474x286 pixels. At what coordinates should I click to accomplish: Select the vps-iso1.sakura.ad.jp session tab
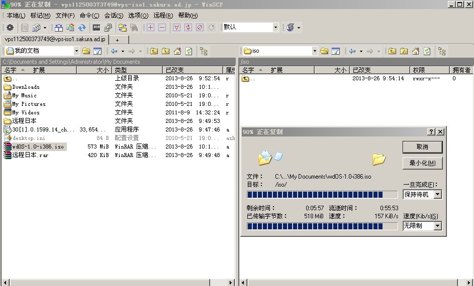point(55,39)
